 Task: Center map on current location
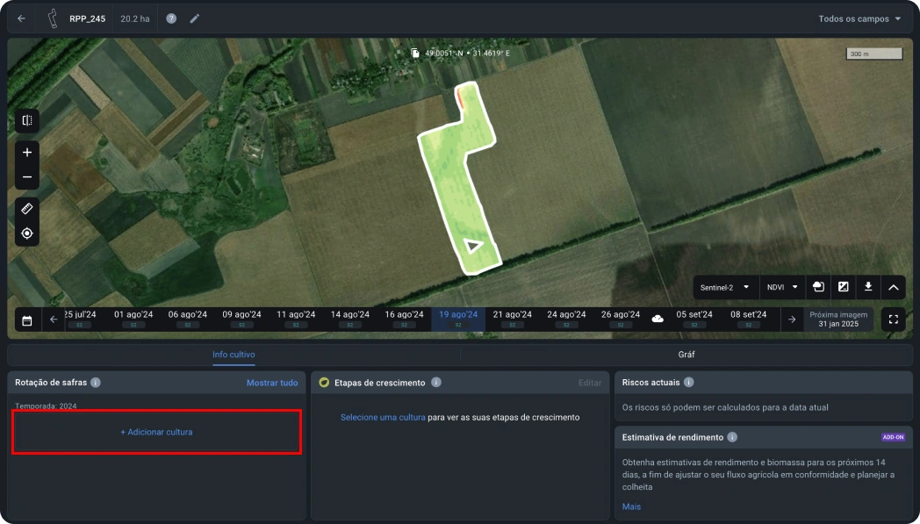tap(27, 233)
